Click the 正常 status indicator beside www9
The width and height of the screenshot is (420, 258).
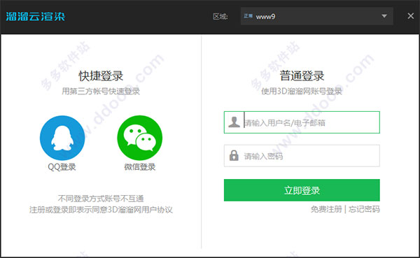[248, 16]
